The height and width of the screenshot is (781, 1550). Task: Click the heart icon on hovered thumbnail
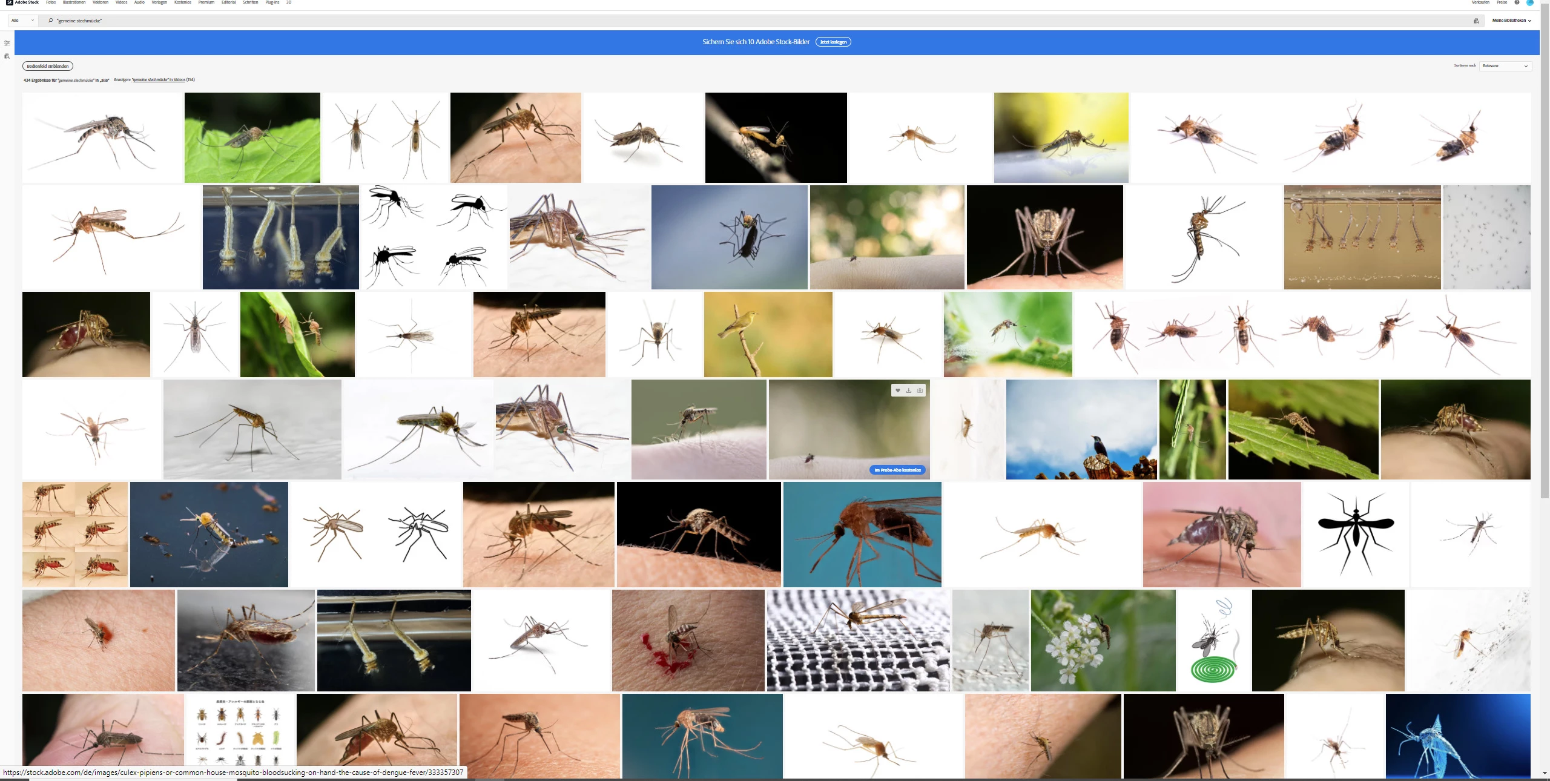click(x=898, y=391)
